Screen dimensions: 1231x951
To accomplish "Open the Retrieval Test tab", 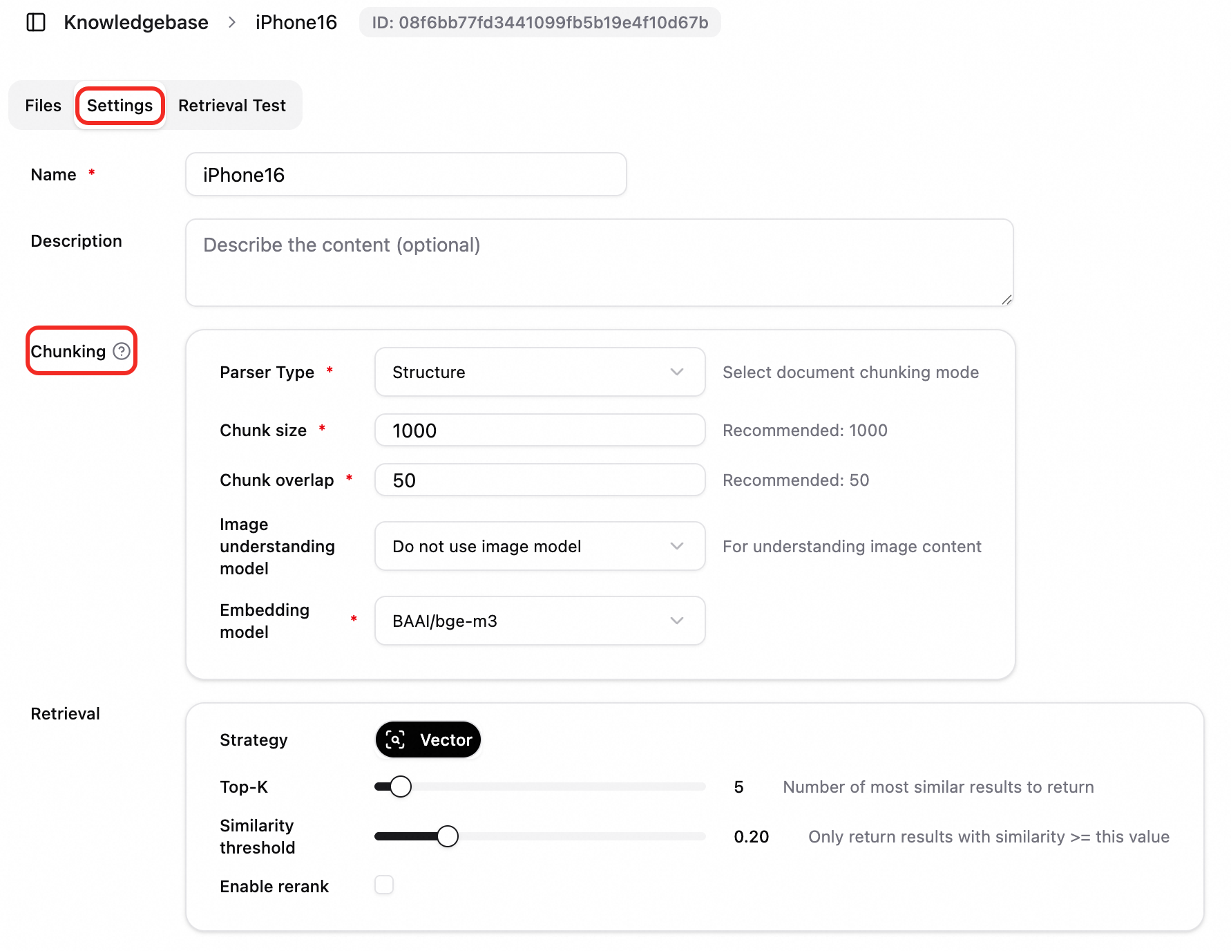I will coord(232,105).
